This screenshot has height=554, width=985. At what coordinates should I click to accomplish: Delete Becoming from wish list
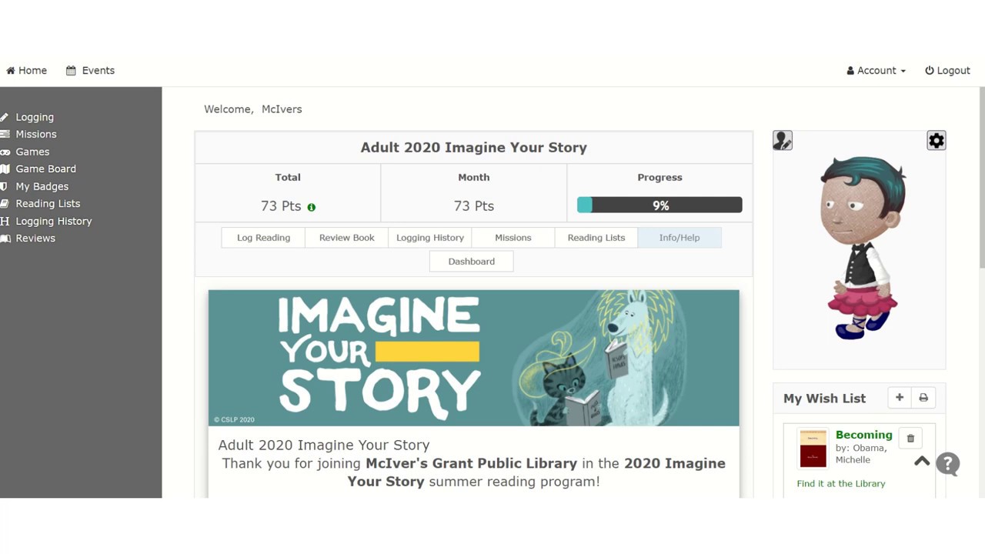click(910, 439)
